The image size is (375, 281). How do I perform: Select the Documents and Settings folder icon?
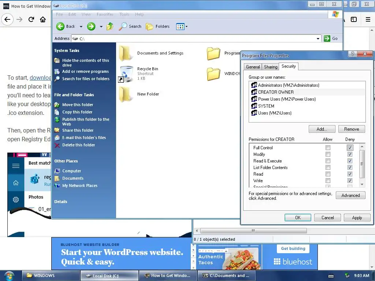pyautogui.click(x=125, y=53)
